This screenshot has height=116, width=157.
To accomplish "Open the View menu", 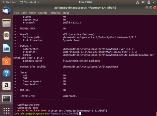I will click(32, 13).
